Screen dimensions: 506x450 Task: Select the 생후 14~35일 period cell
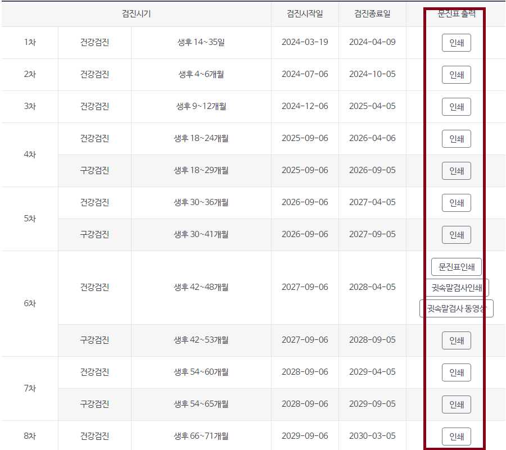click(x=201, y=43)
